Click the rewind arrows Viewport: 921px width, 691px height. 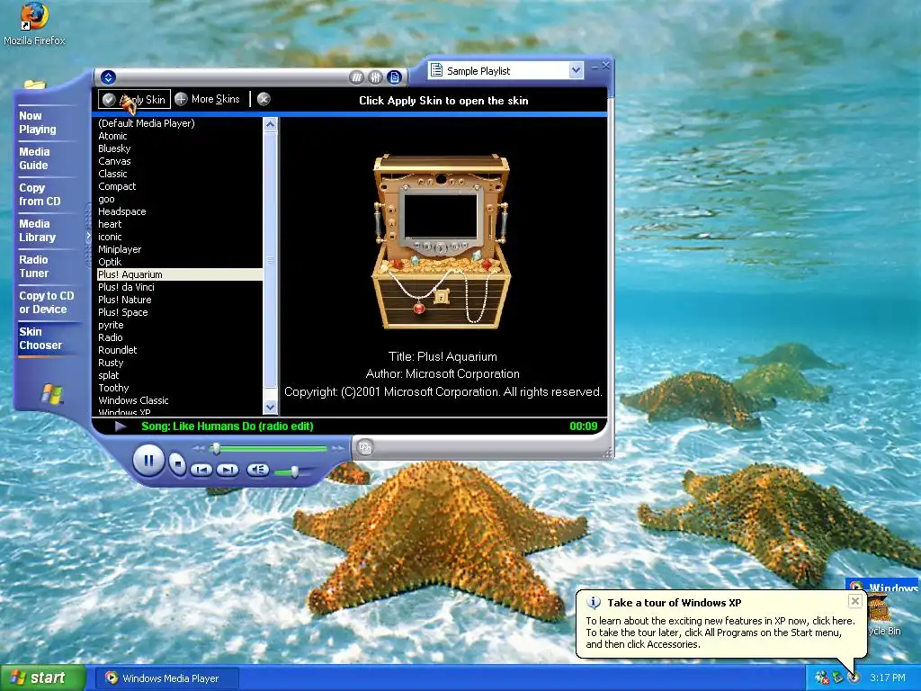coord(199,448)
